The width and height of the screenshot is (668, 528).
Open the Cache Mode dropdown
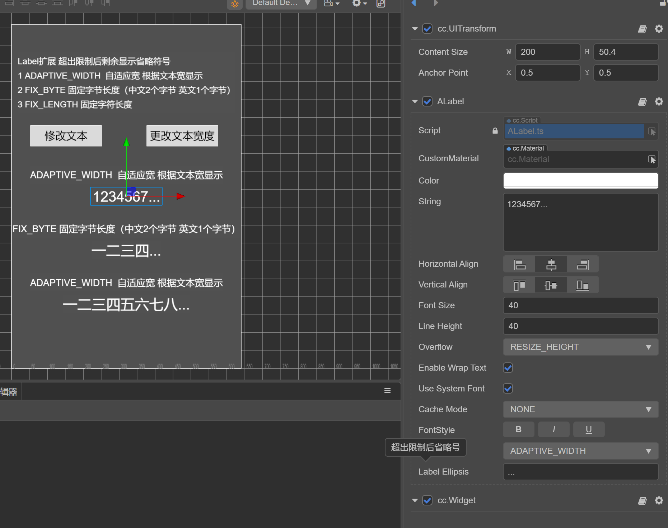point(580,409)
